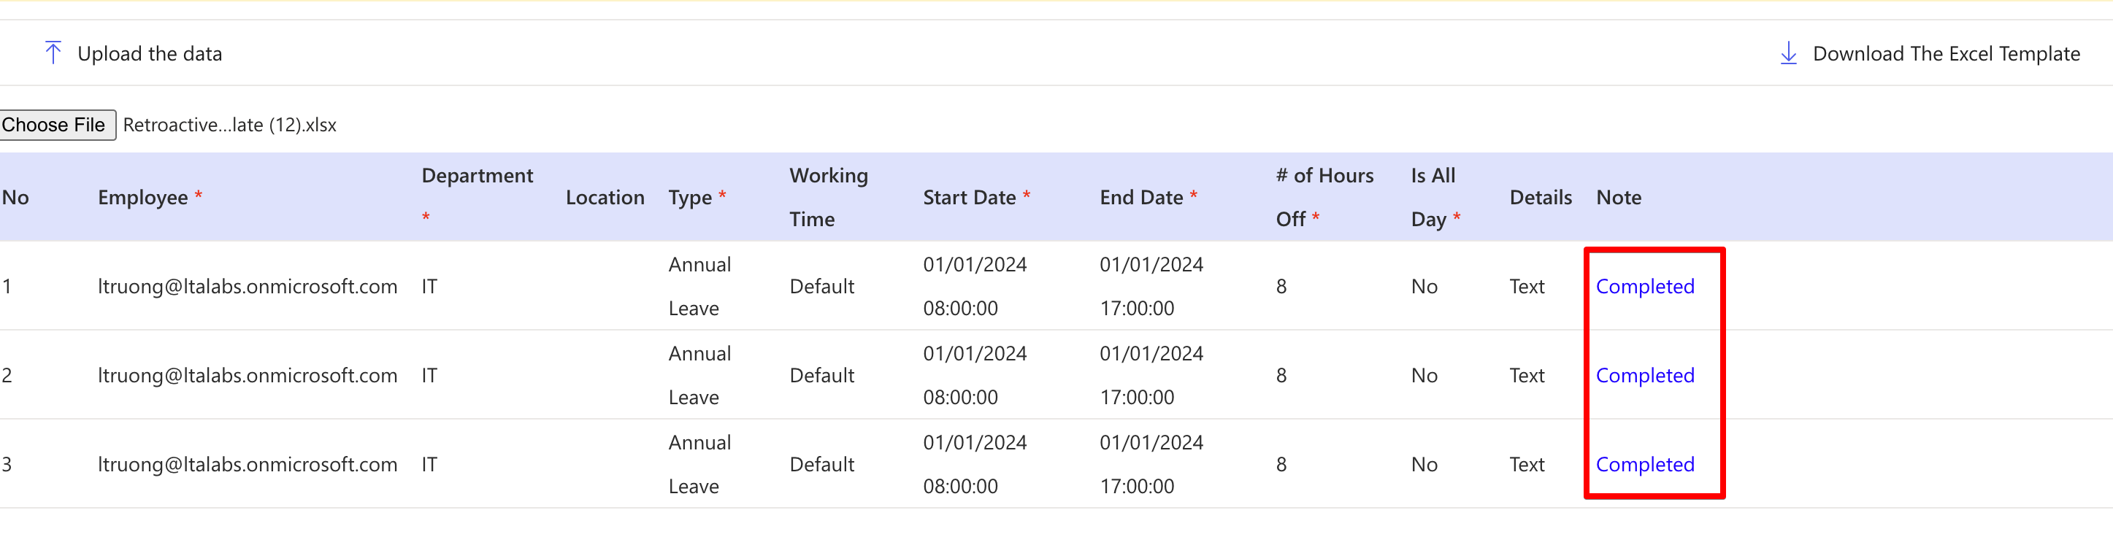This screenshot has width=2113, height=537.
Task: Click the End Date column header
Action: pyautogui.click(x=1141, y=198)
